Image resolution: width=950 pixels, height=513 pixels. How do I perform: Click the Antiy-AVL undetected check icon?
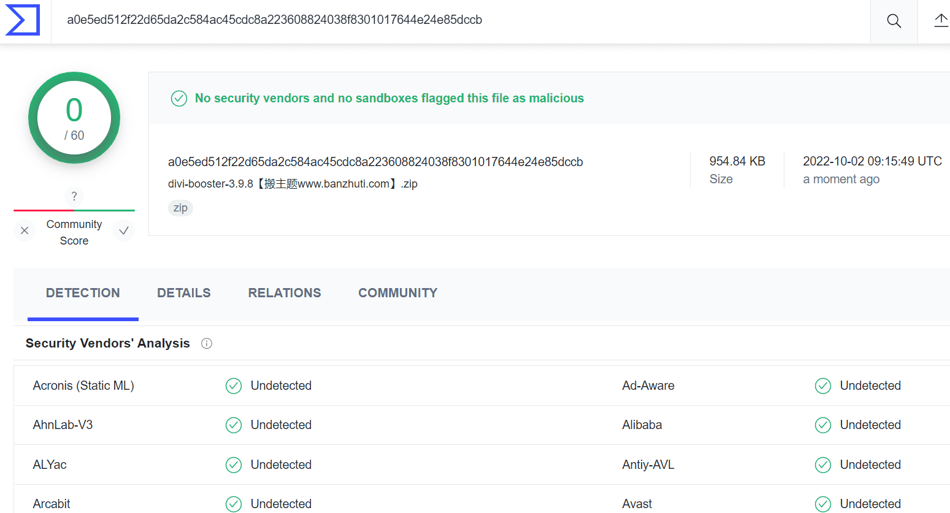(x=823, y=465)
